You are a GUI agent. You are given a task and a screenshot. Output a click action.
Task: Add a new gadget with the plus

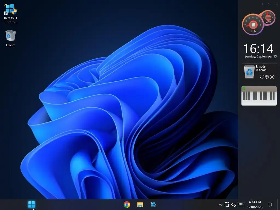276,4
